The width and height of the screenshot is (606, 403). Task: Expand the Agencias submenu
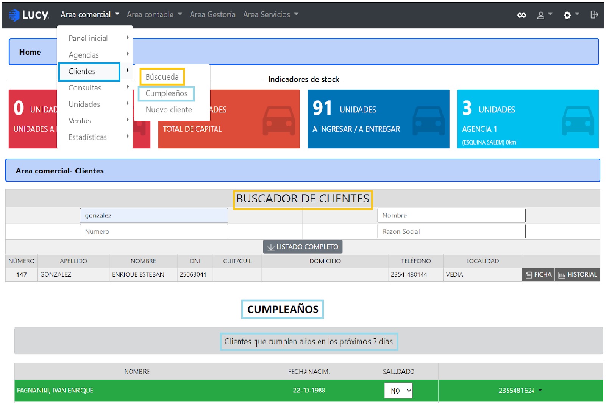tap(95, 55)
